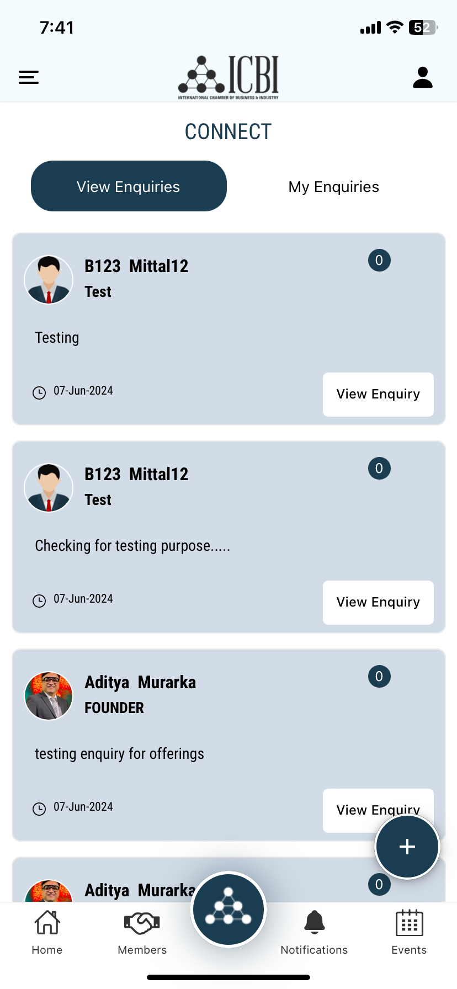Tap reply count badge on first enquiry

379,260
